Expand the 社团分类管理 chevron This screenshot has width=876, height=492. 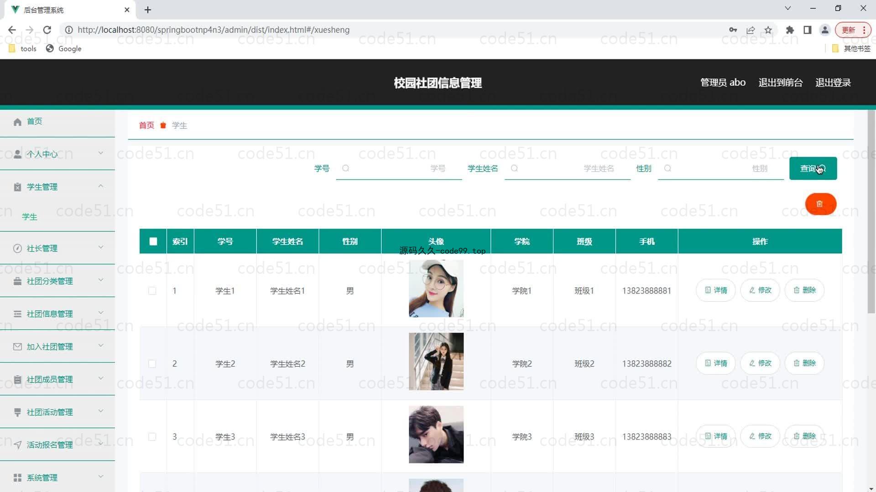pyautogui.click(x=101, y=280)
